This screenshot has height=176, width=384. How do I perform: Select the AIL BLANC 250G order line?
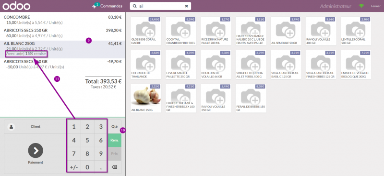click(x=63, y=50)
